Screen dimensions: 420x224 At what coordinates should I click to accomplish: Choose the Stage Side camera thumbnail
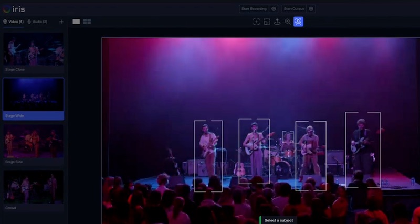tap(34, 141)
